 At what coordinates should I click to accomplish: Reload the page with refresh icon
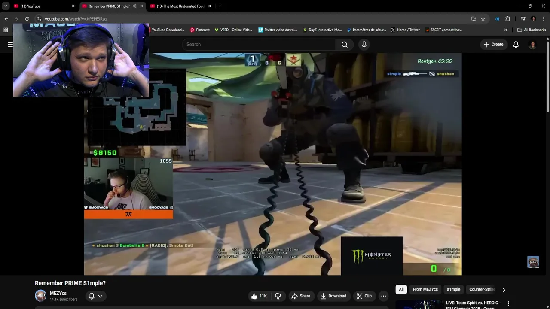(x=27, y=19)
